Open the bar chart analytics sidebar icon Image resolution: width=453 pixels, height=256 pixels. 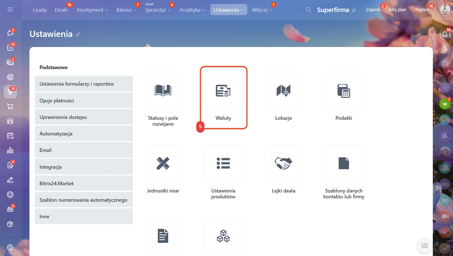[x=10, y=151]
